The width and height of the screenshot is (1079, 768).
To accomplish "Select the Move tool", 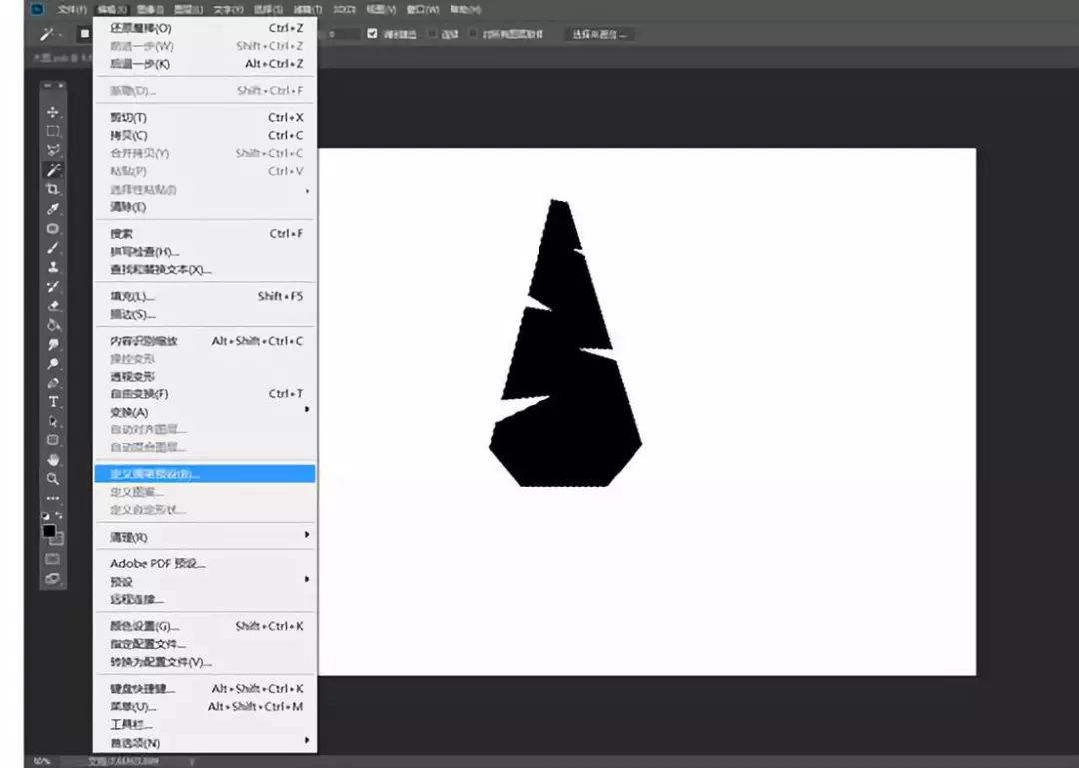I will click(53, 112).
